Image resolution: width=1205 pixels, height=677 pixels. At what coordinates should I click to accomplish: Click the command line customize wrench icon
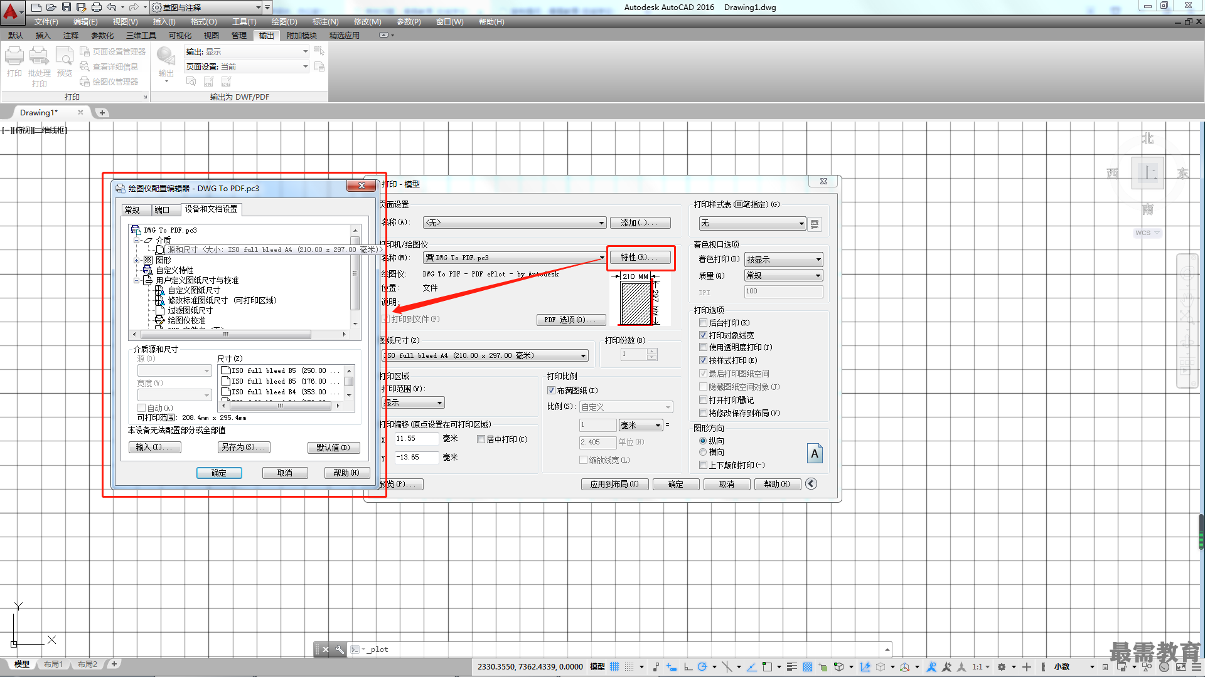coord(340,649)
